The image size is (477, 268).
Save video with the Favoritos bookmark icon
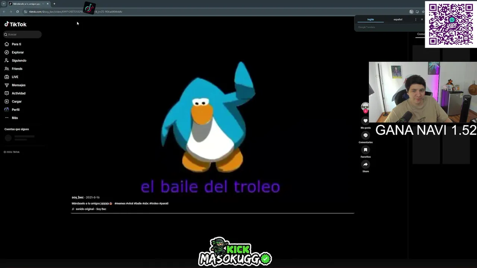(x=366, y=150)
